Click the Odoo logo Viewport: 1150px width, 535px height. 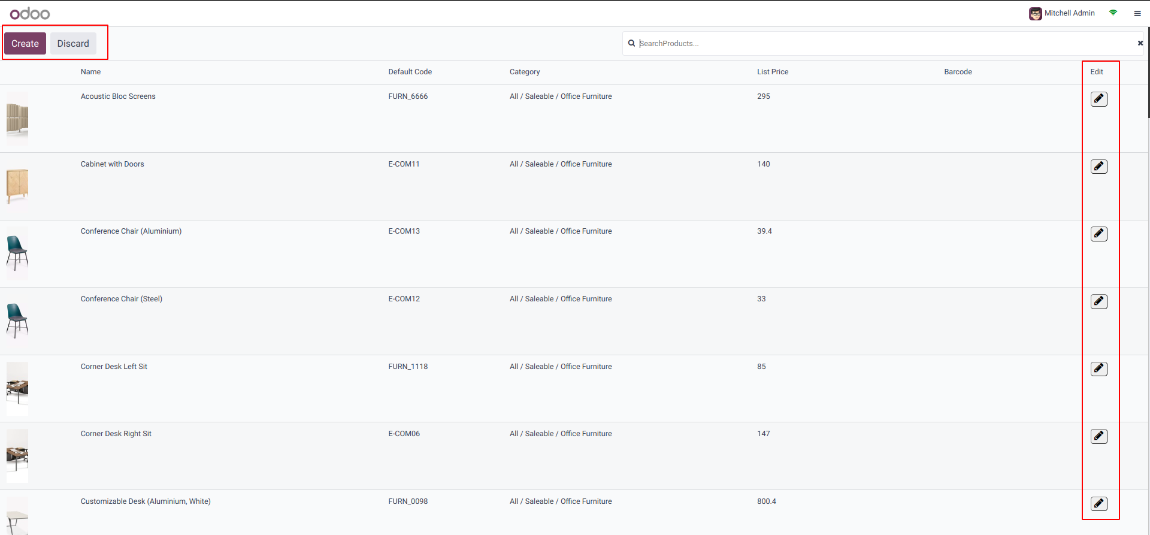[x=30, y=13]
